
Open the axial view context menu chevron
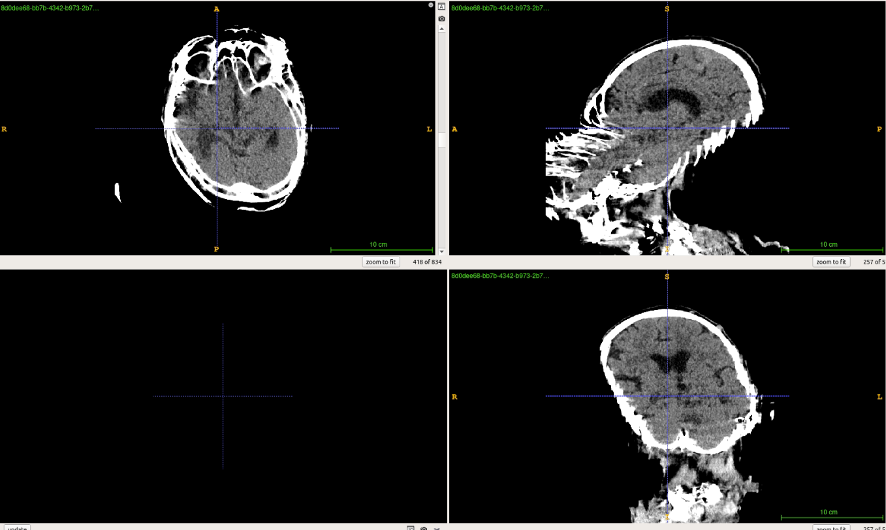point(431,5)
